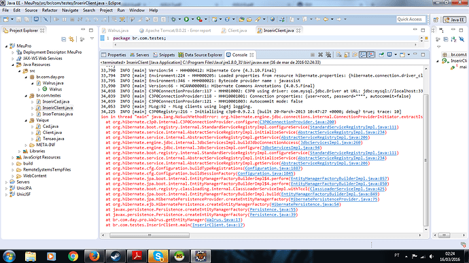469x263 pixels.
Task: Toggle Skip All Breakpoints in toolbar
Action: pos(46,20)
